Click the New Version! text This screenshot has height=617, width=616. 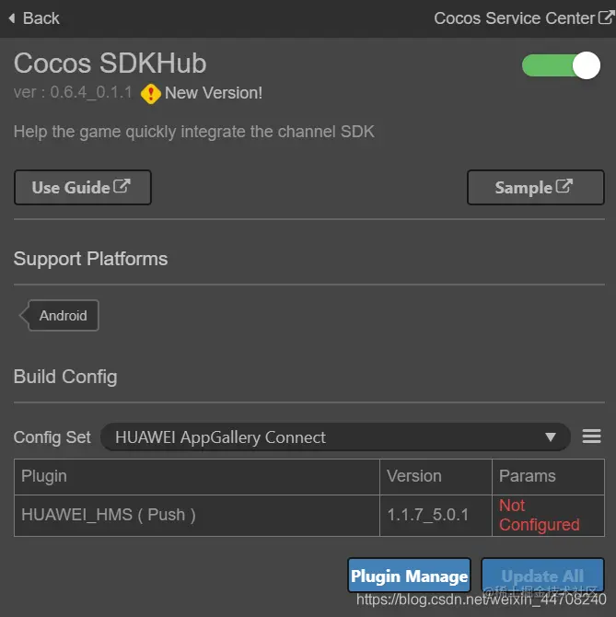coord(214,93)
